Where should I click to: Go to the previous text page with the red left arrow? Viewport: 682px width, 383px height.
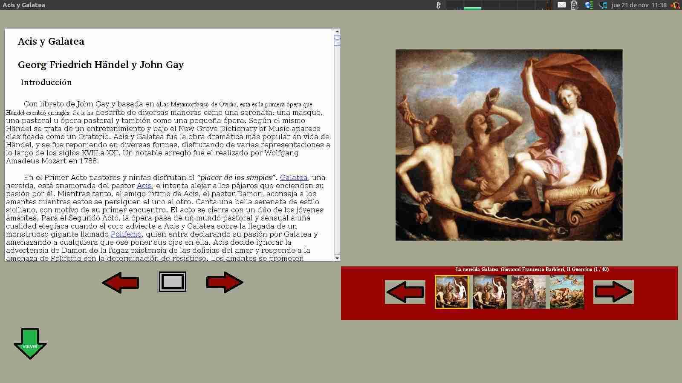[120, 282]
